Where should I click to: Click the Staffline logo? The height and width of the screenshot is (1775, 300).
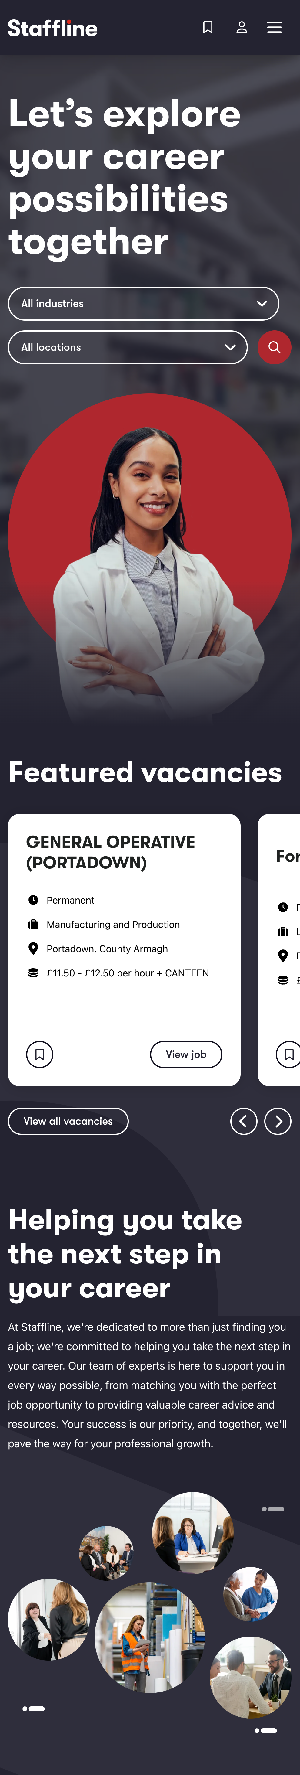(x=53, y=28)
